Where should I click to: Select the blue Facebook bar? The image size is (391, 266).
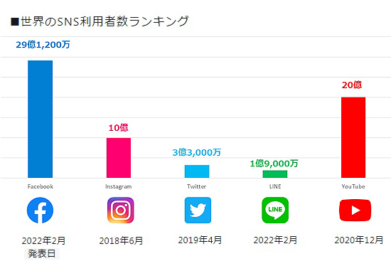[40, 119]
